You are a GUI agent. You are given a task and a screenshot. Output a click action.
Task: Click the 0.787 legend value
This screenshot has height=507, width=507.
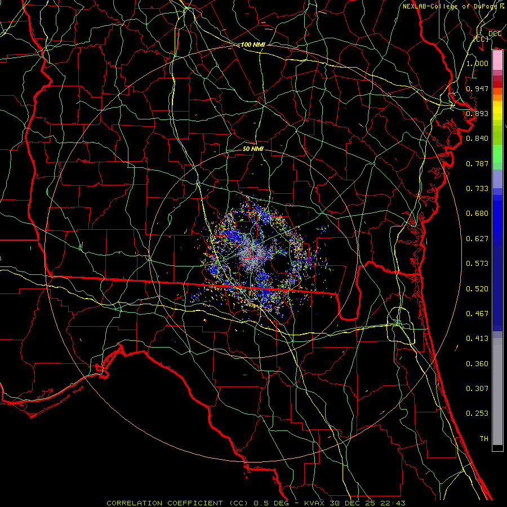pyautogui.click(x=477, y=163)
